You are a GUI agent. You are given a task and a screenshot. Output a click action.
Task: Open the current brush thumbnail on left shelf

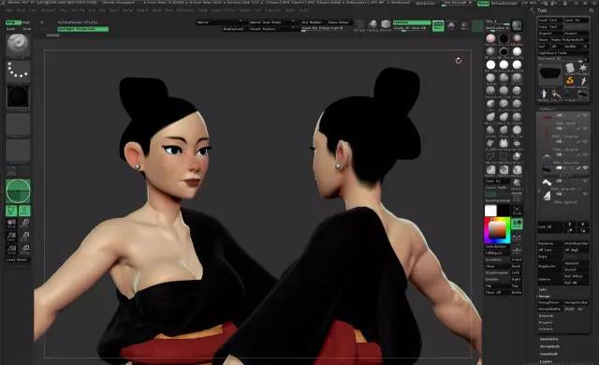(x=18, y=46)
